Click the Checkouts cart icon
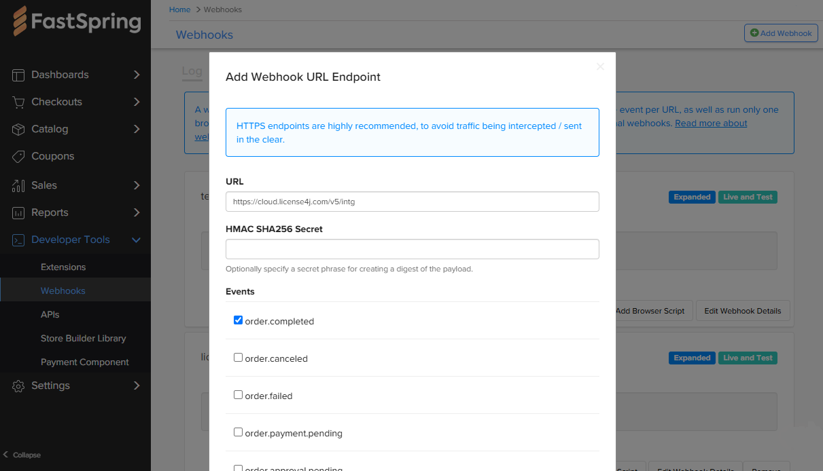The image size is (823, 471). click(x=19, y=102)
